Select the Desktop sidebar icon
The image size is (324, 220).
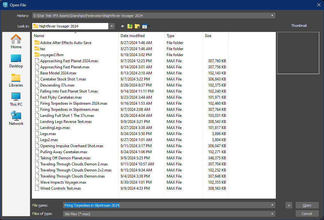pos(16,61)
